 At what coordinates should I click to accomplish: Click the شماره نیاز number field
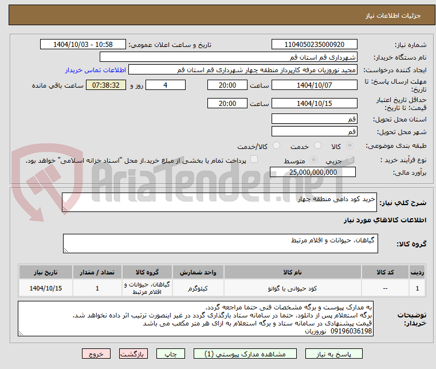[x=314, y=44]
